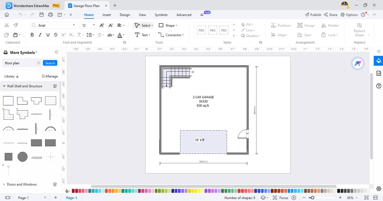Collapse the Wall Shell and Structure section
The height and width of the screenshot is (201, 383).
[x=4, y=86]
